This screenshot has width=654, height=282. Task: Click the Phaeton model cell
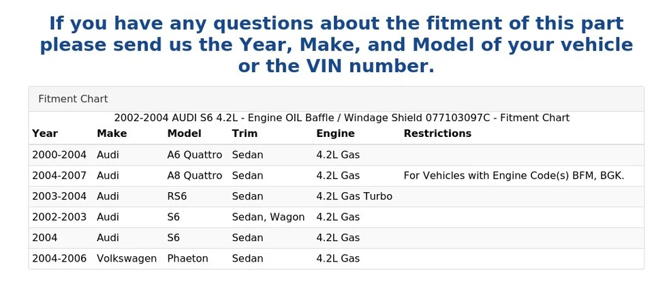coord(187,259)
